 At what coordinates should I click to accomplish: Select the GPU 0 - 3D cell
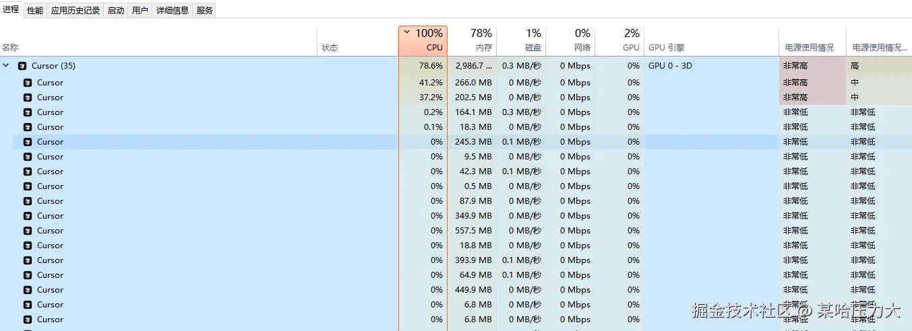click(670, 66)
